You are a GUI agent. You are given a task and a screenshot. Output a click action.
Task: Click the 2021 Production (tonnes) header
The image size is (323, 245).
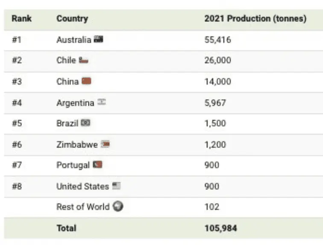(255, 19)
